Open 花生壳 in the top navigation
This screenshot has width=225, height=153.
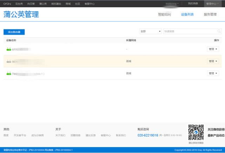(19, 4)
